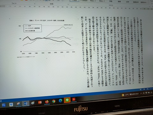Switch to Web Layout view in status bar
The image size is (153, 115).
coord(148,89)
